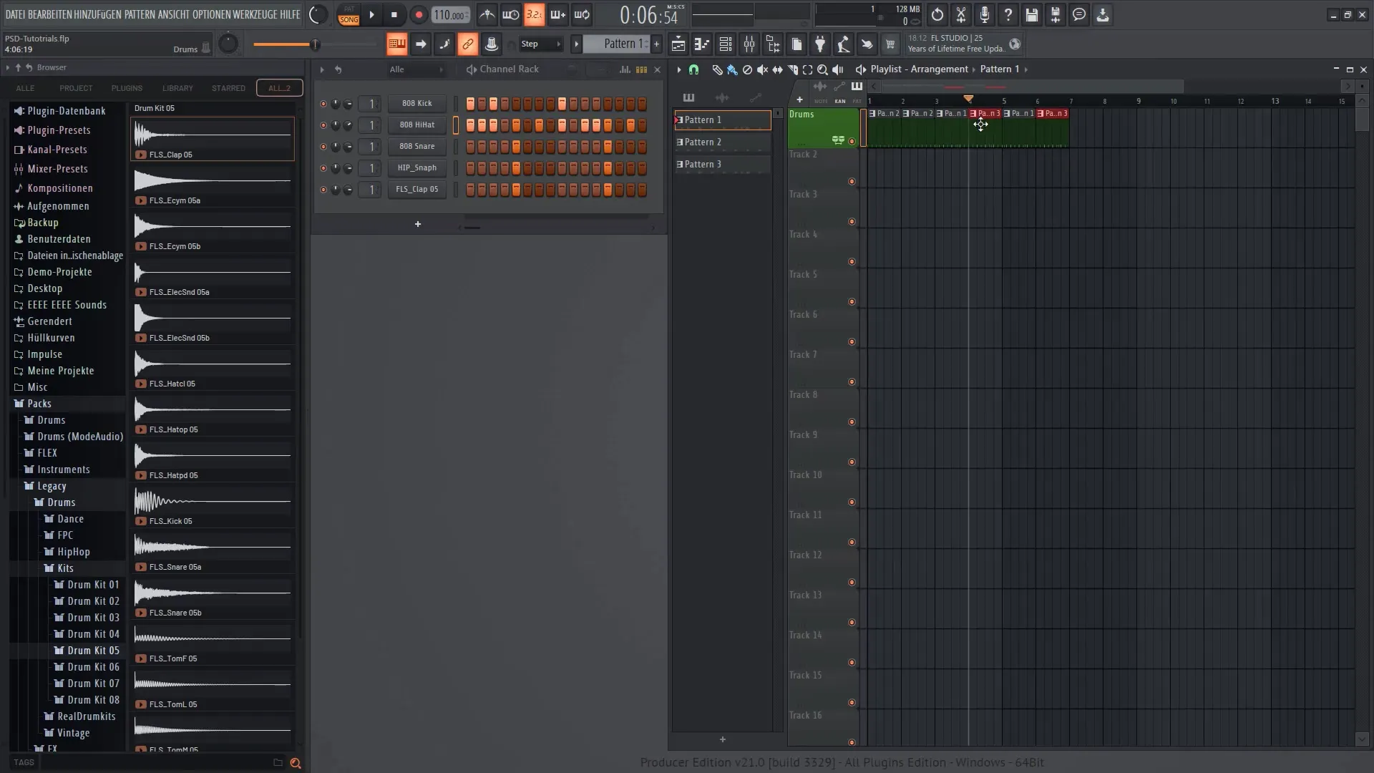Preview the FLS_Kick 05 sample waveform
The width and height of the screenshot is (1374, 773).
coord(213,502)
